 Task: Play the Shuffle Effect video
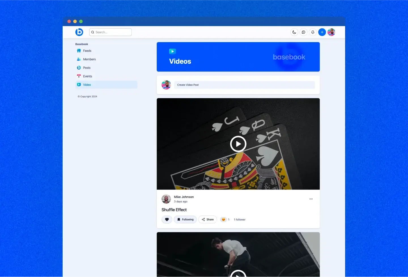(238, 144)
